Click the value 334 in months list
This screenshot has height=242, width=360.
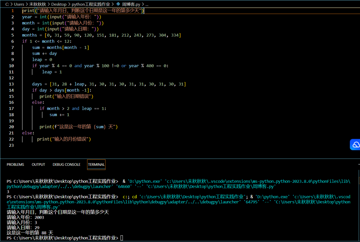(175, 35)
